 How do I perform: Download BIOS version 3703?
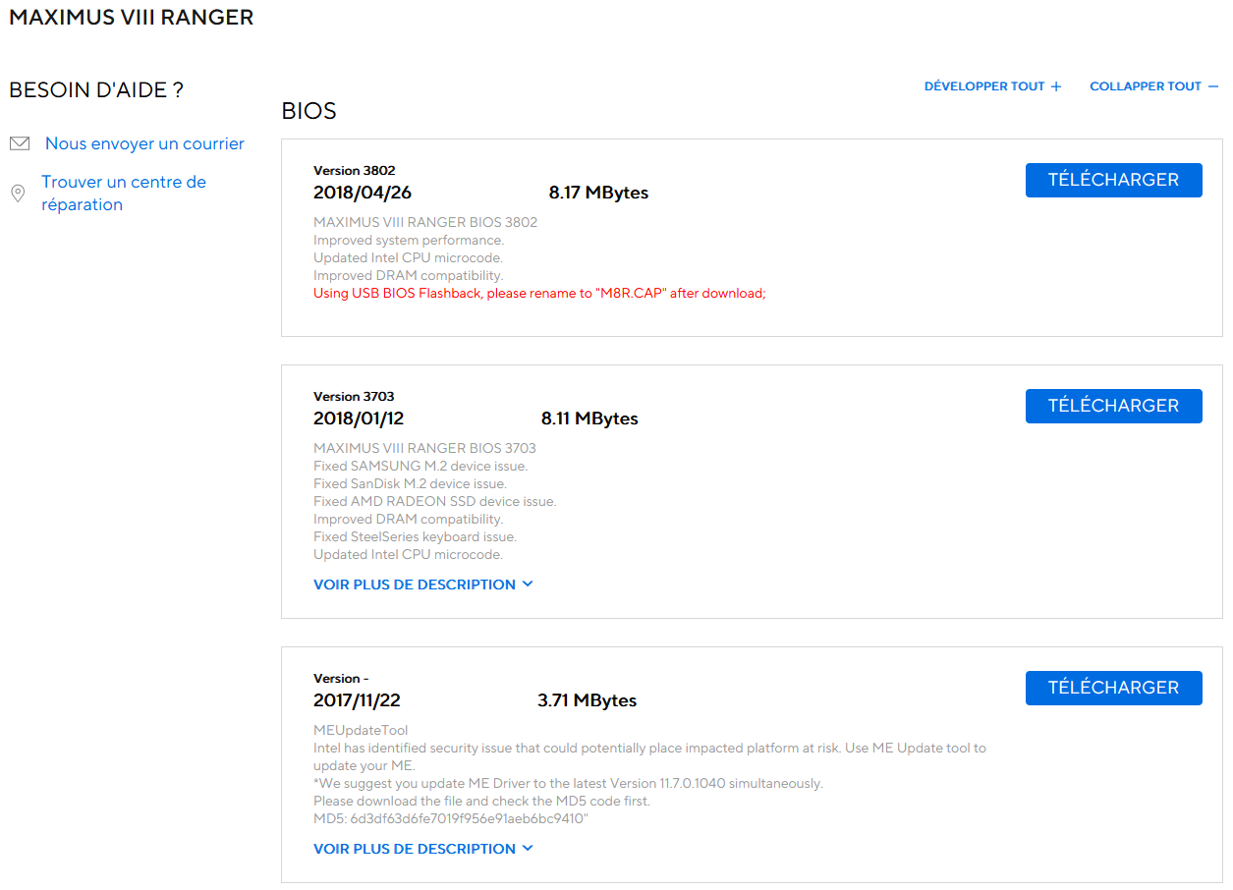(1113, 406)
